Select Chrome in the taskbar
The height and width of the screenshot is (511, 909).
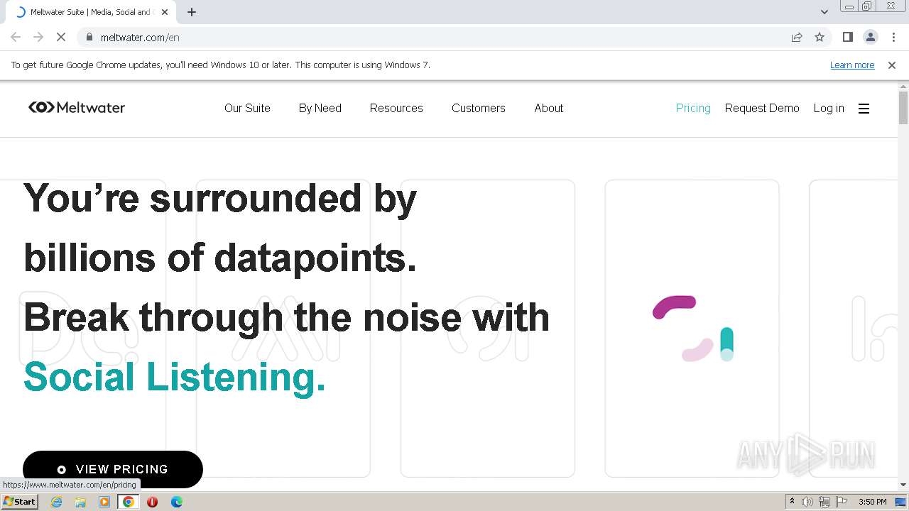click(x=128, y=502)
